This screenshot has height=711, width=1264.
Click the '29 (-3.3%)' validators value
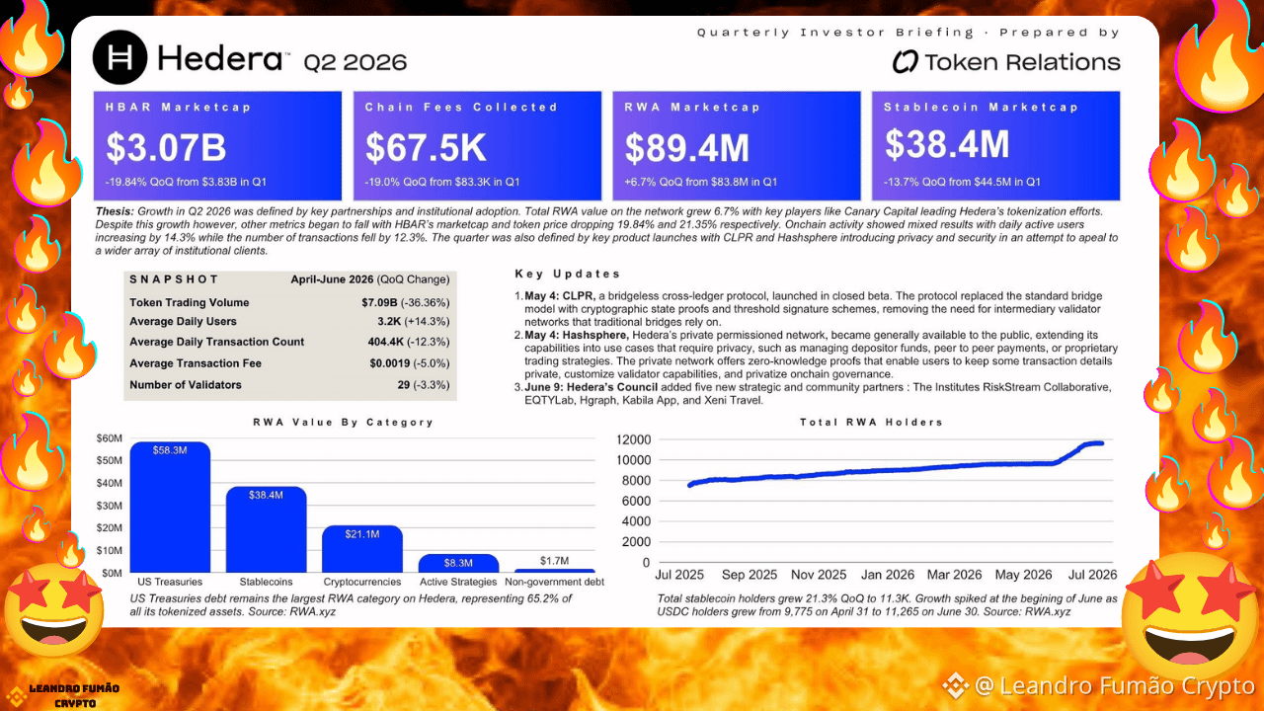pyautogui.click(x=423, y=384)
